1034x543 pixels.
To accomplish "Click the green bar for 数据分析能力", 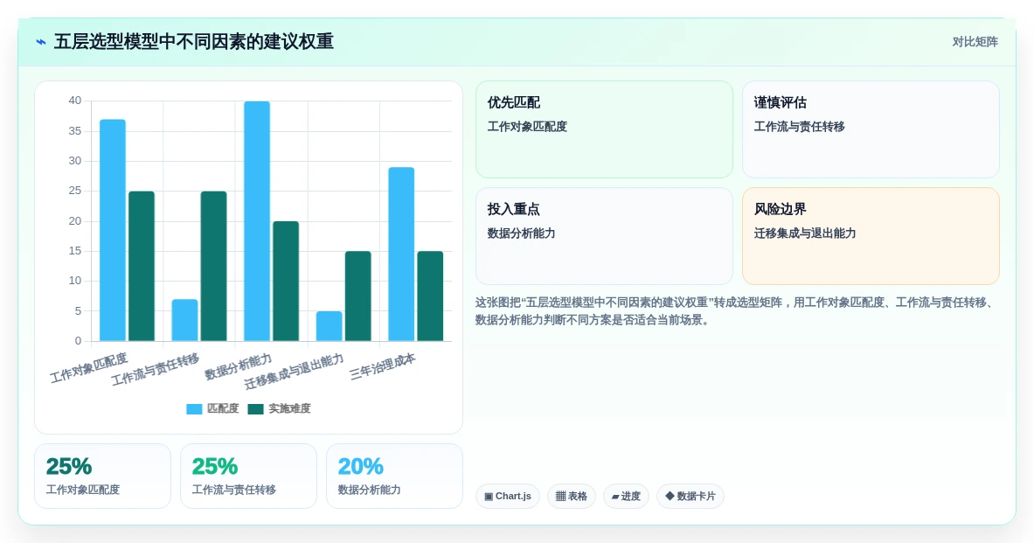I will click(286, 281).
